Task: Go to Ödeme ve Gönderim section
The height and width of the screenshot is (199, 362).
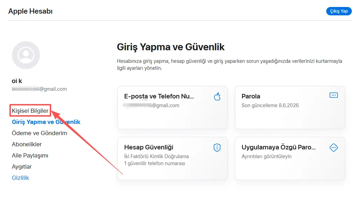Action: (40, 133)
